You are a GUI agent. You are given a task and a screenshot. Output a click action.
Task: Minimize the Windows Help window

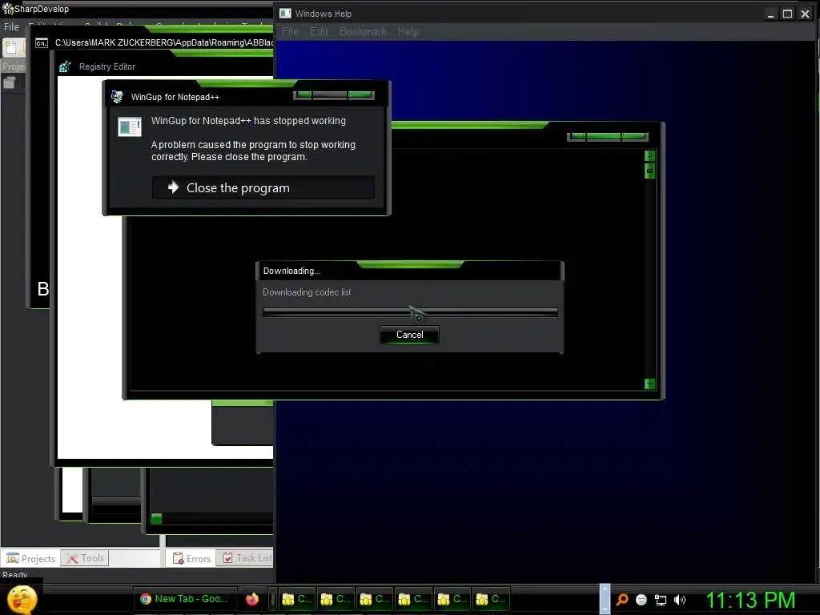pyautogui.click(x=770, y=14)
